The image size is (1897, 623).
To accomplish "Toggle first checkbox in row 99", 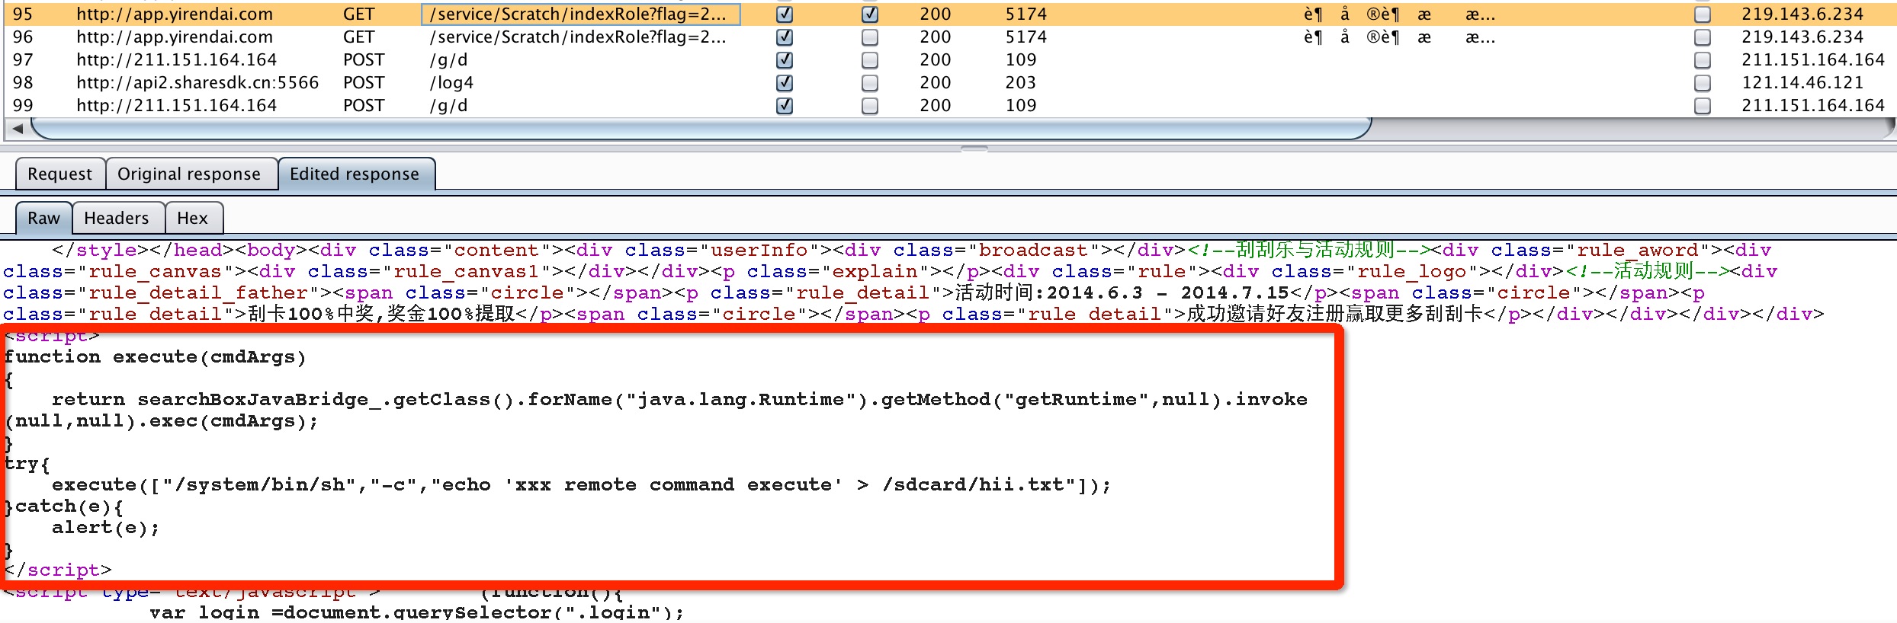I will point(785,106).
